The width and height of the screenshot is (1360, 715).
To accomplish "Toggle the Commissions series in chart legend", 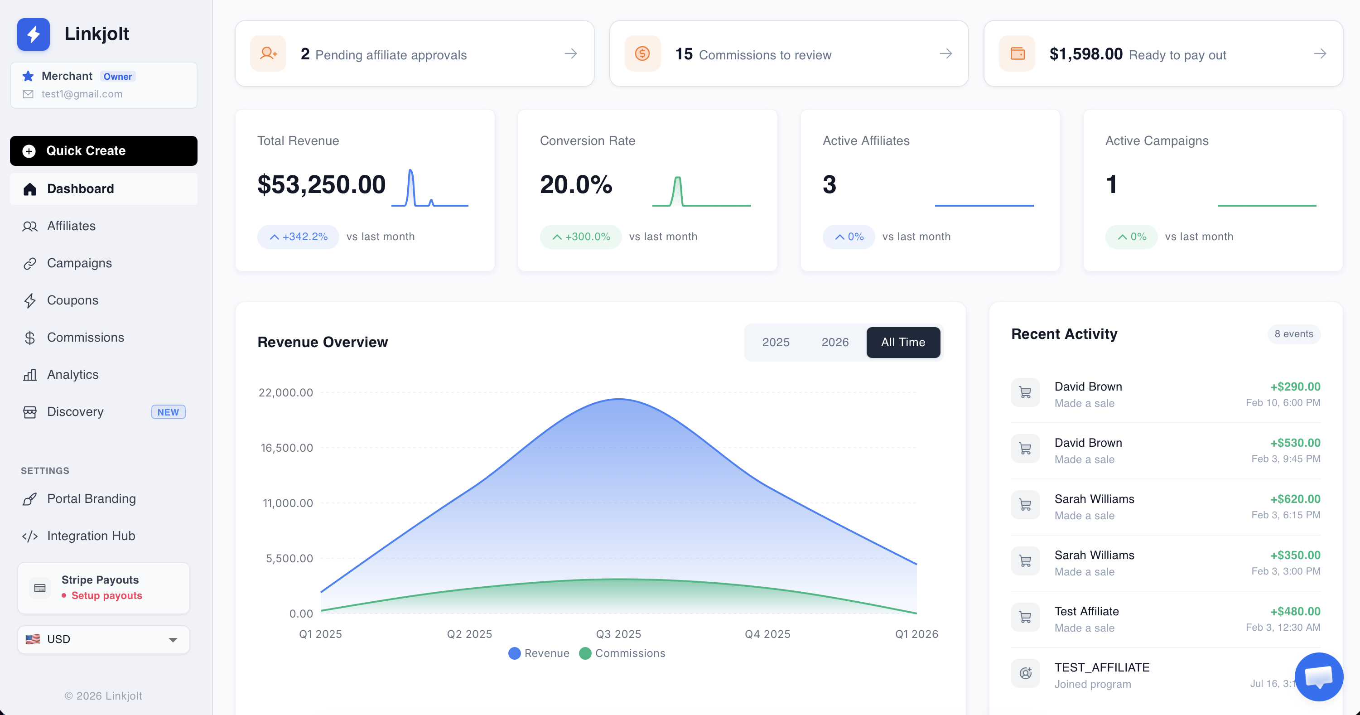I will coord(622,653).
